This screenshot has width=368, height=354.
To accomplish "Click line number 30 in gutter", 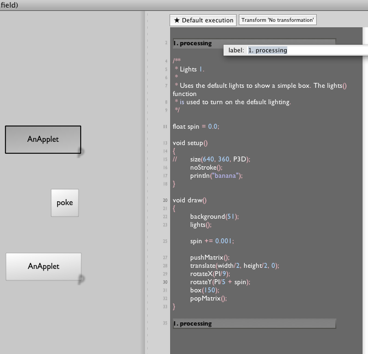I will tap(165, 282).
